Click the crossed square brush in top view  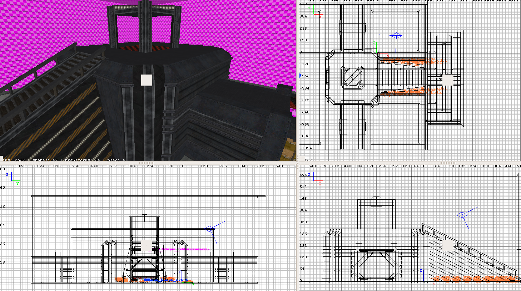tap(352, 76)
